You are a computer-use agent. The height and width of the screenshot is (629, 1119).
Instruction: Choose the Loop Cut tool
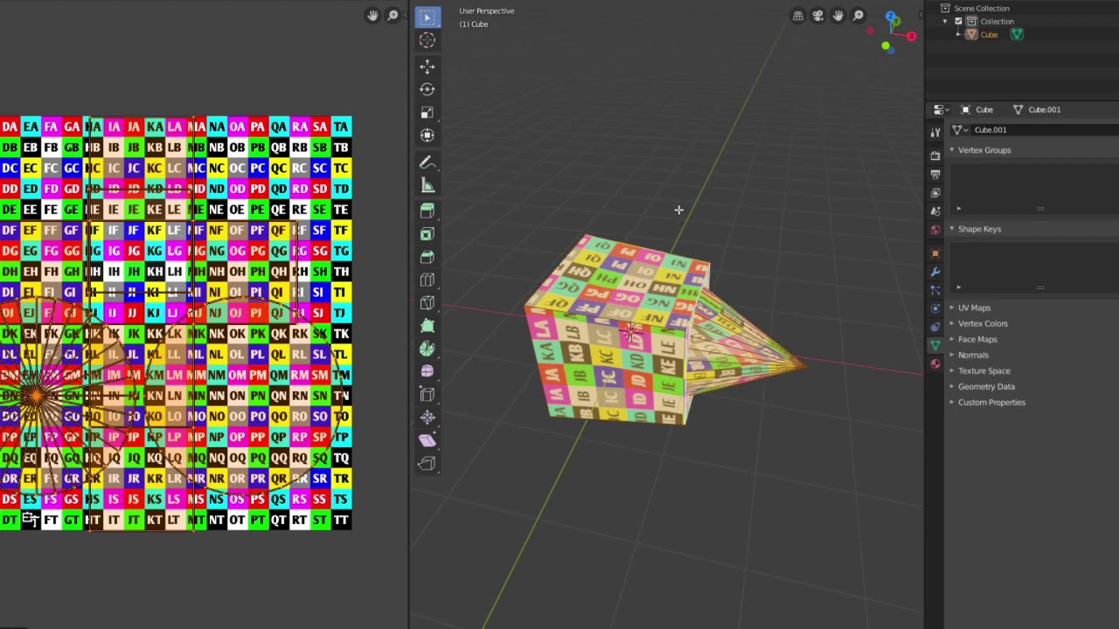click(427, 280)
